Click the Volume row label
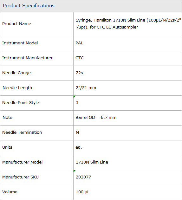 [10, 192]
